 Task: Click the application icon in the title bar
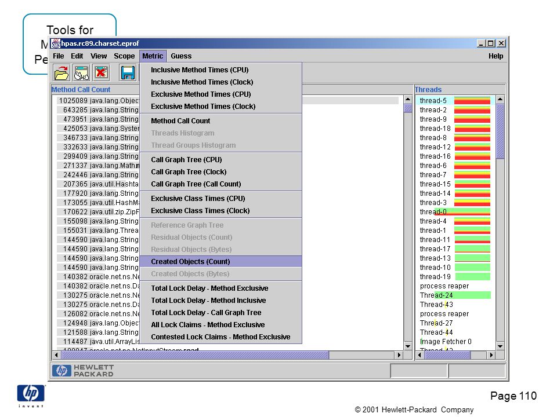pos(56,43)
